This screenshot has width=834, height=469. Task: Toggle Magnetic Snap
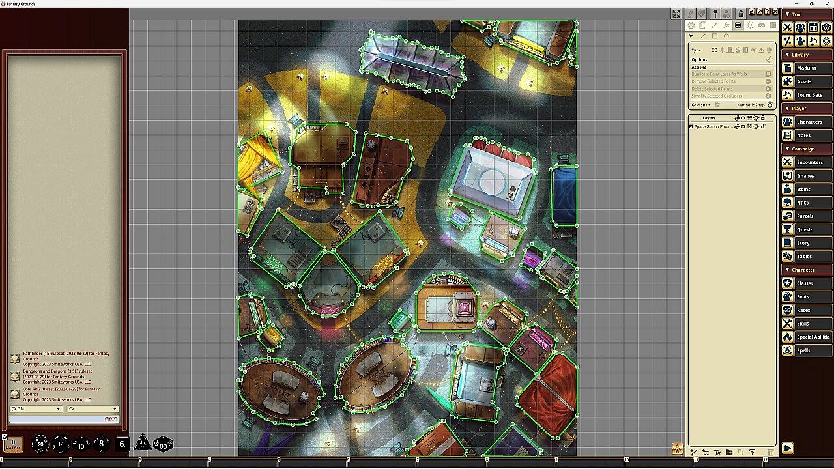(x=769, y=105)
